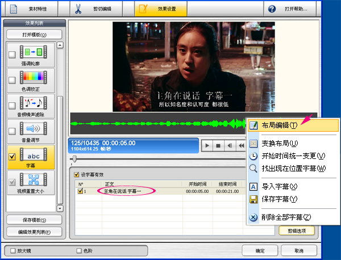
Task: Choose 导入字幕(X) menu item
Action: [x=293, y=187]
